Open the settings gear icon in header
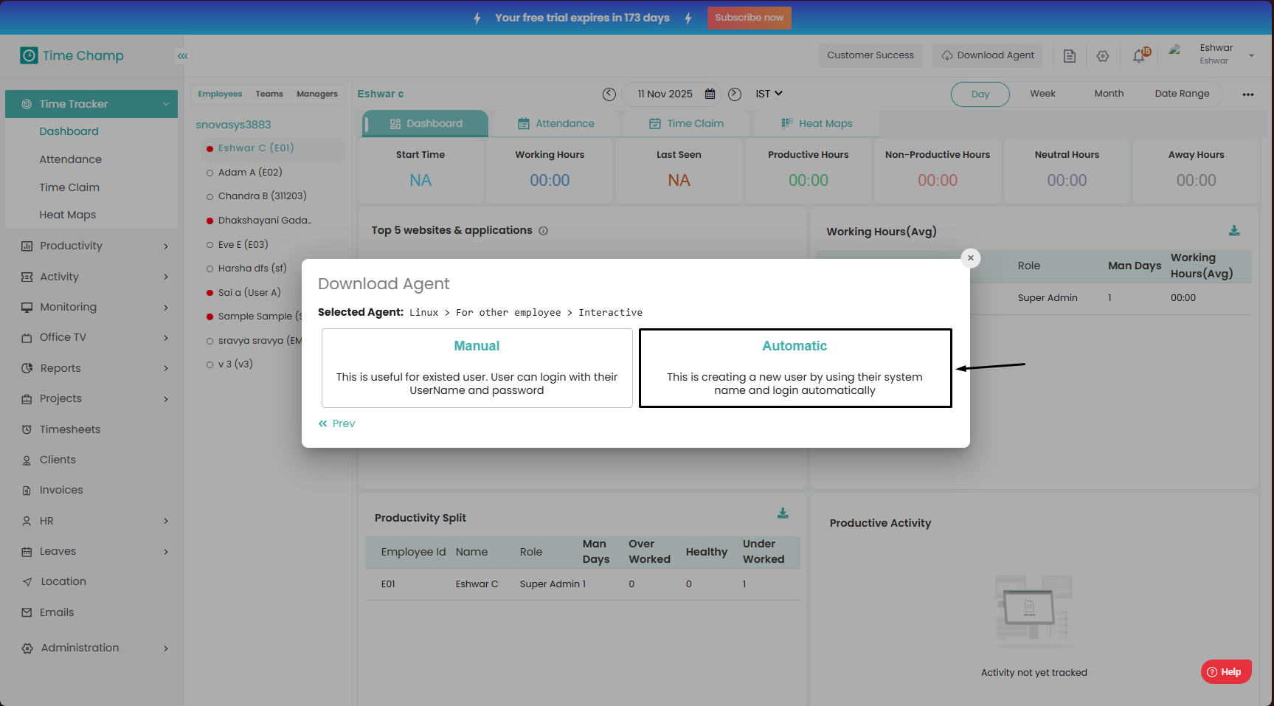 pos(1103,56)
